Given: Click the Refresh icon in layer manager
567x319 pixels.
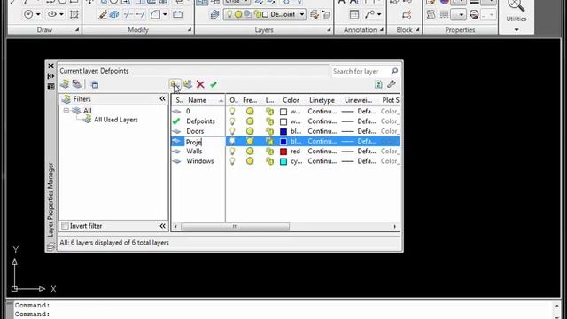Looking at the screenshot, I should 378,84.
